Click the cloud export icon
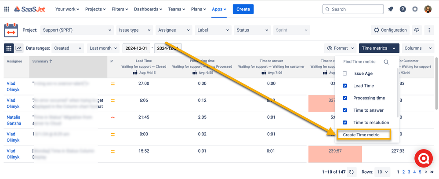439x179 pixels. (417, 30)
